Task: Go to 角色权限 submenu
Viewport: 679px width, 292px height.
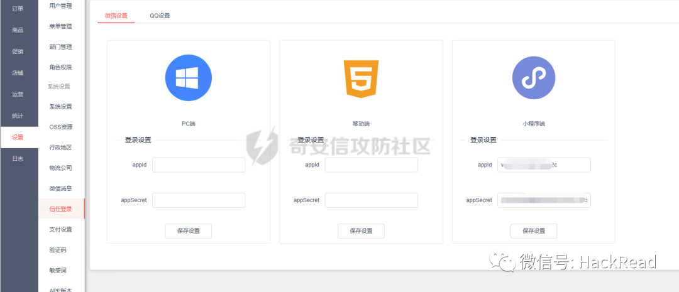Action: (60, 67)
